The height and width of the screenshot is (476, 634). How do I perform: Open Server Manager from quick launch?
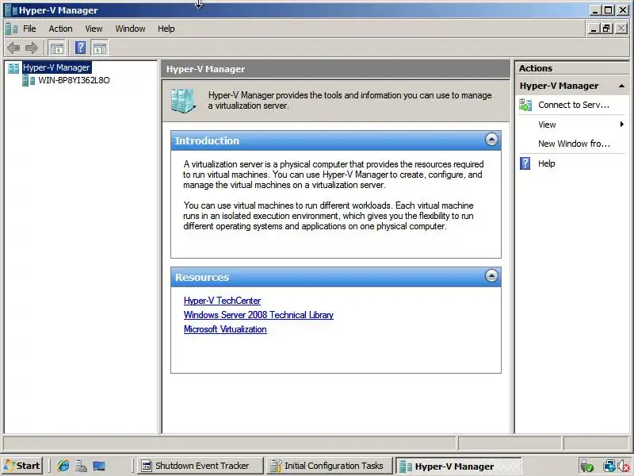pyautogui.click(x=81, y=466)
